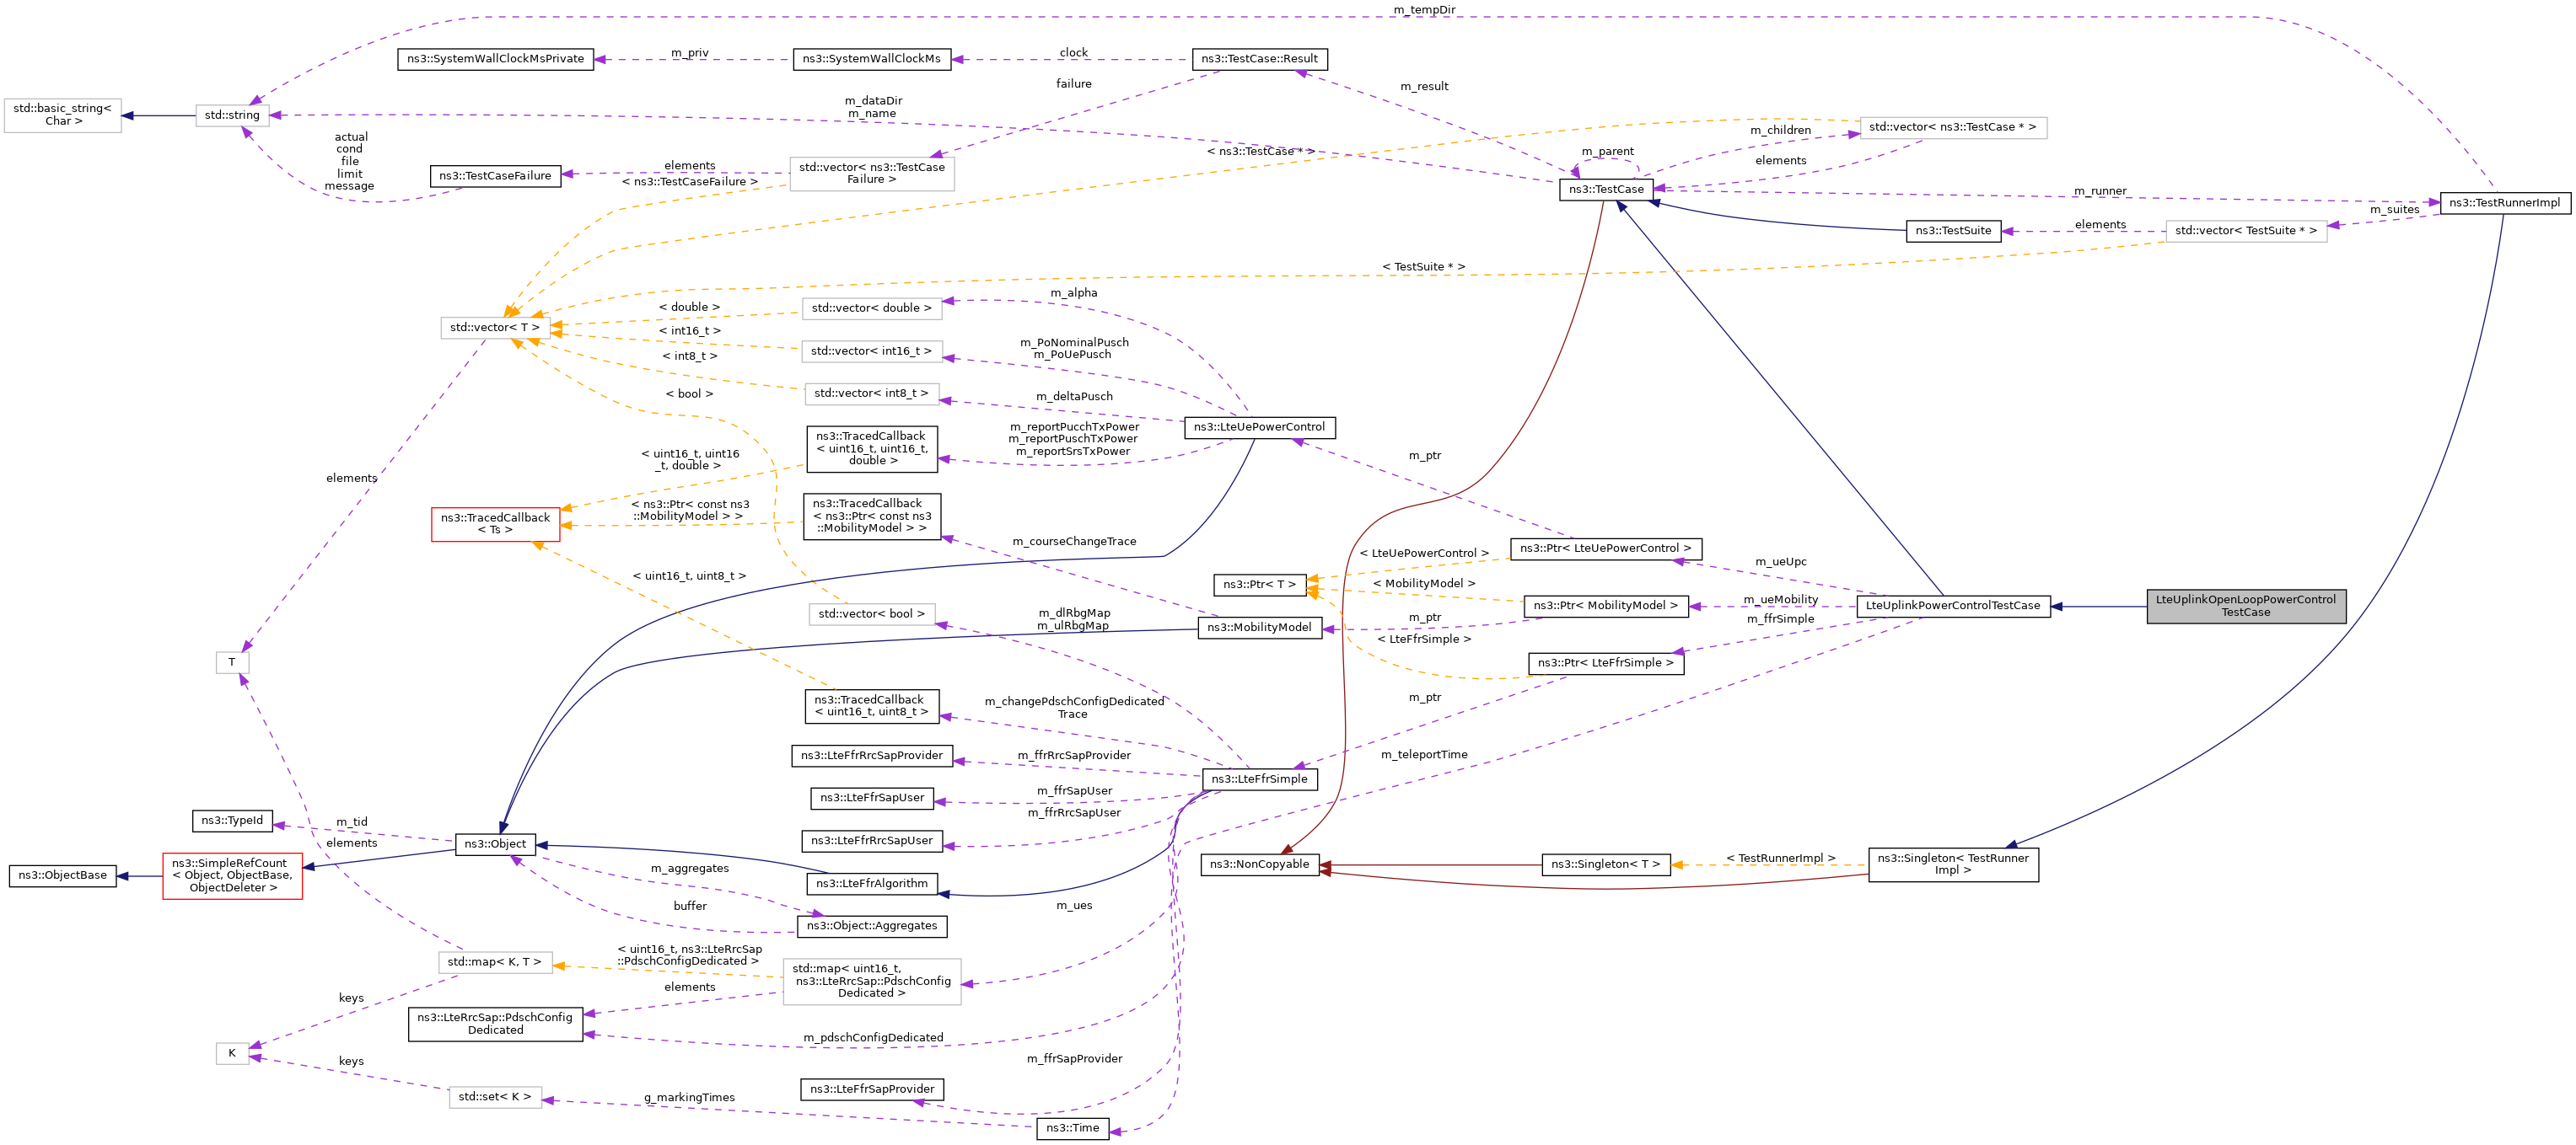Viewport: 2576px width, 1145px height.
Task: Select the ns3::MobilityModel node
Action: pyautogui.click(x=1259, y=629)
